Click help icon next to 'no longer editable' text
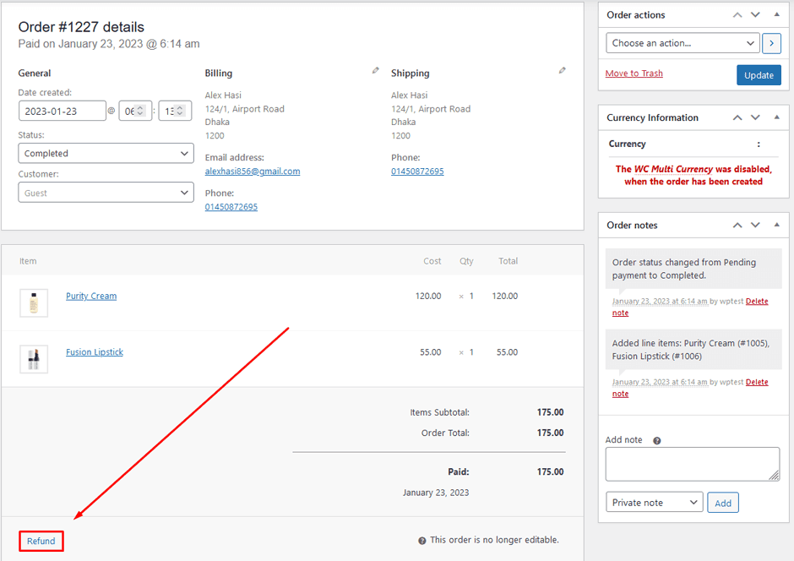The width and height of the screenshot is (794, 561). pos(421,540)
